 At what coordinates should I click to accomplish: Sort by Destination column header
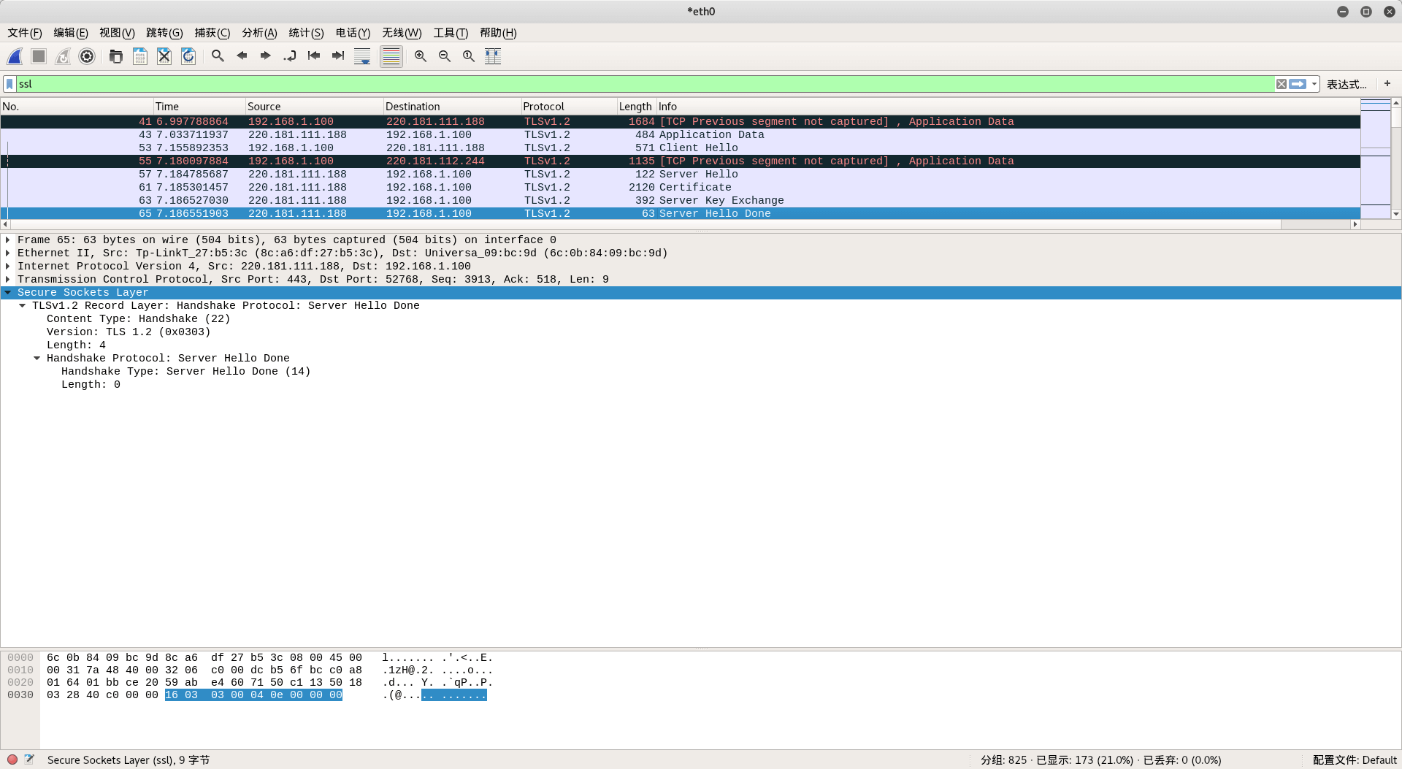(453, 107)
